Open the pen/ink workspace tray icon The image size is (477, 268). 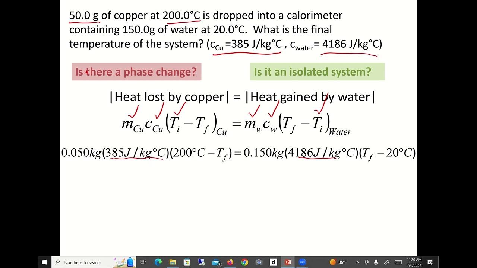[x=387, y=262]
